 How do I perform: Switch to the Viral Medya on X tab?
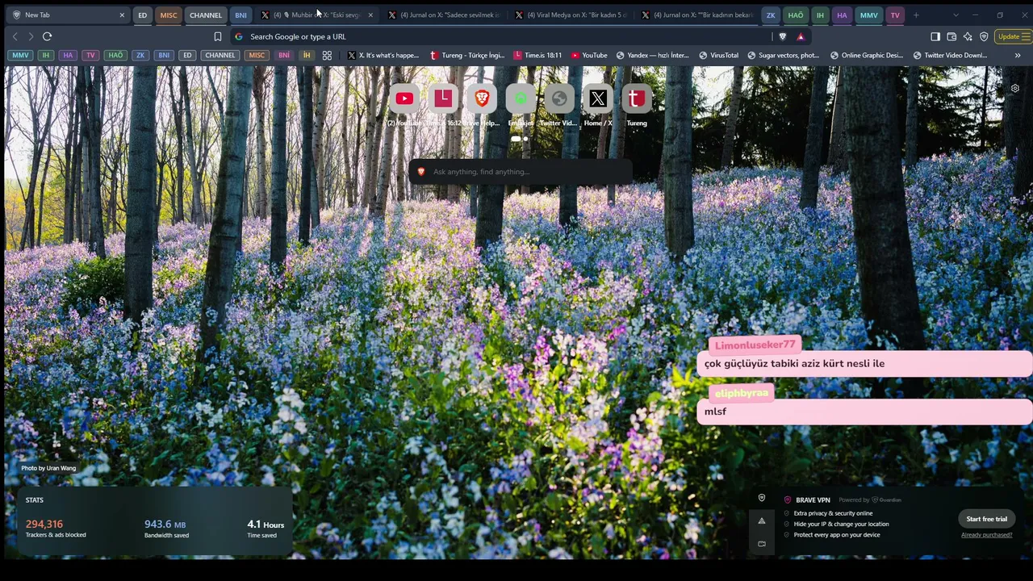(571, 15)
